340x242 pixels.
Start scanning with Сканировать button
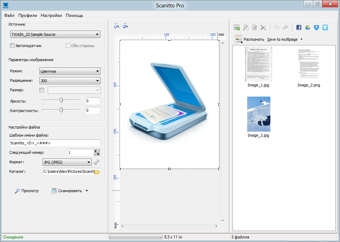(66, 191)
